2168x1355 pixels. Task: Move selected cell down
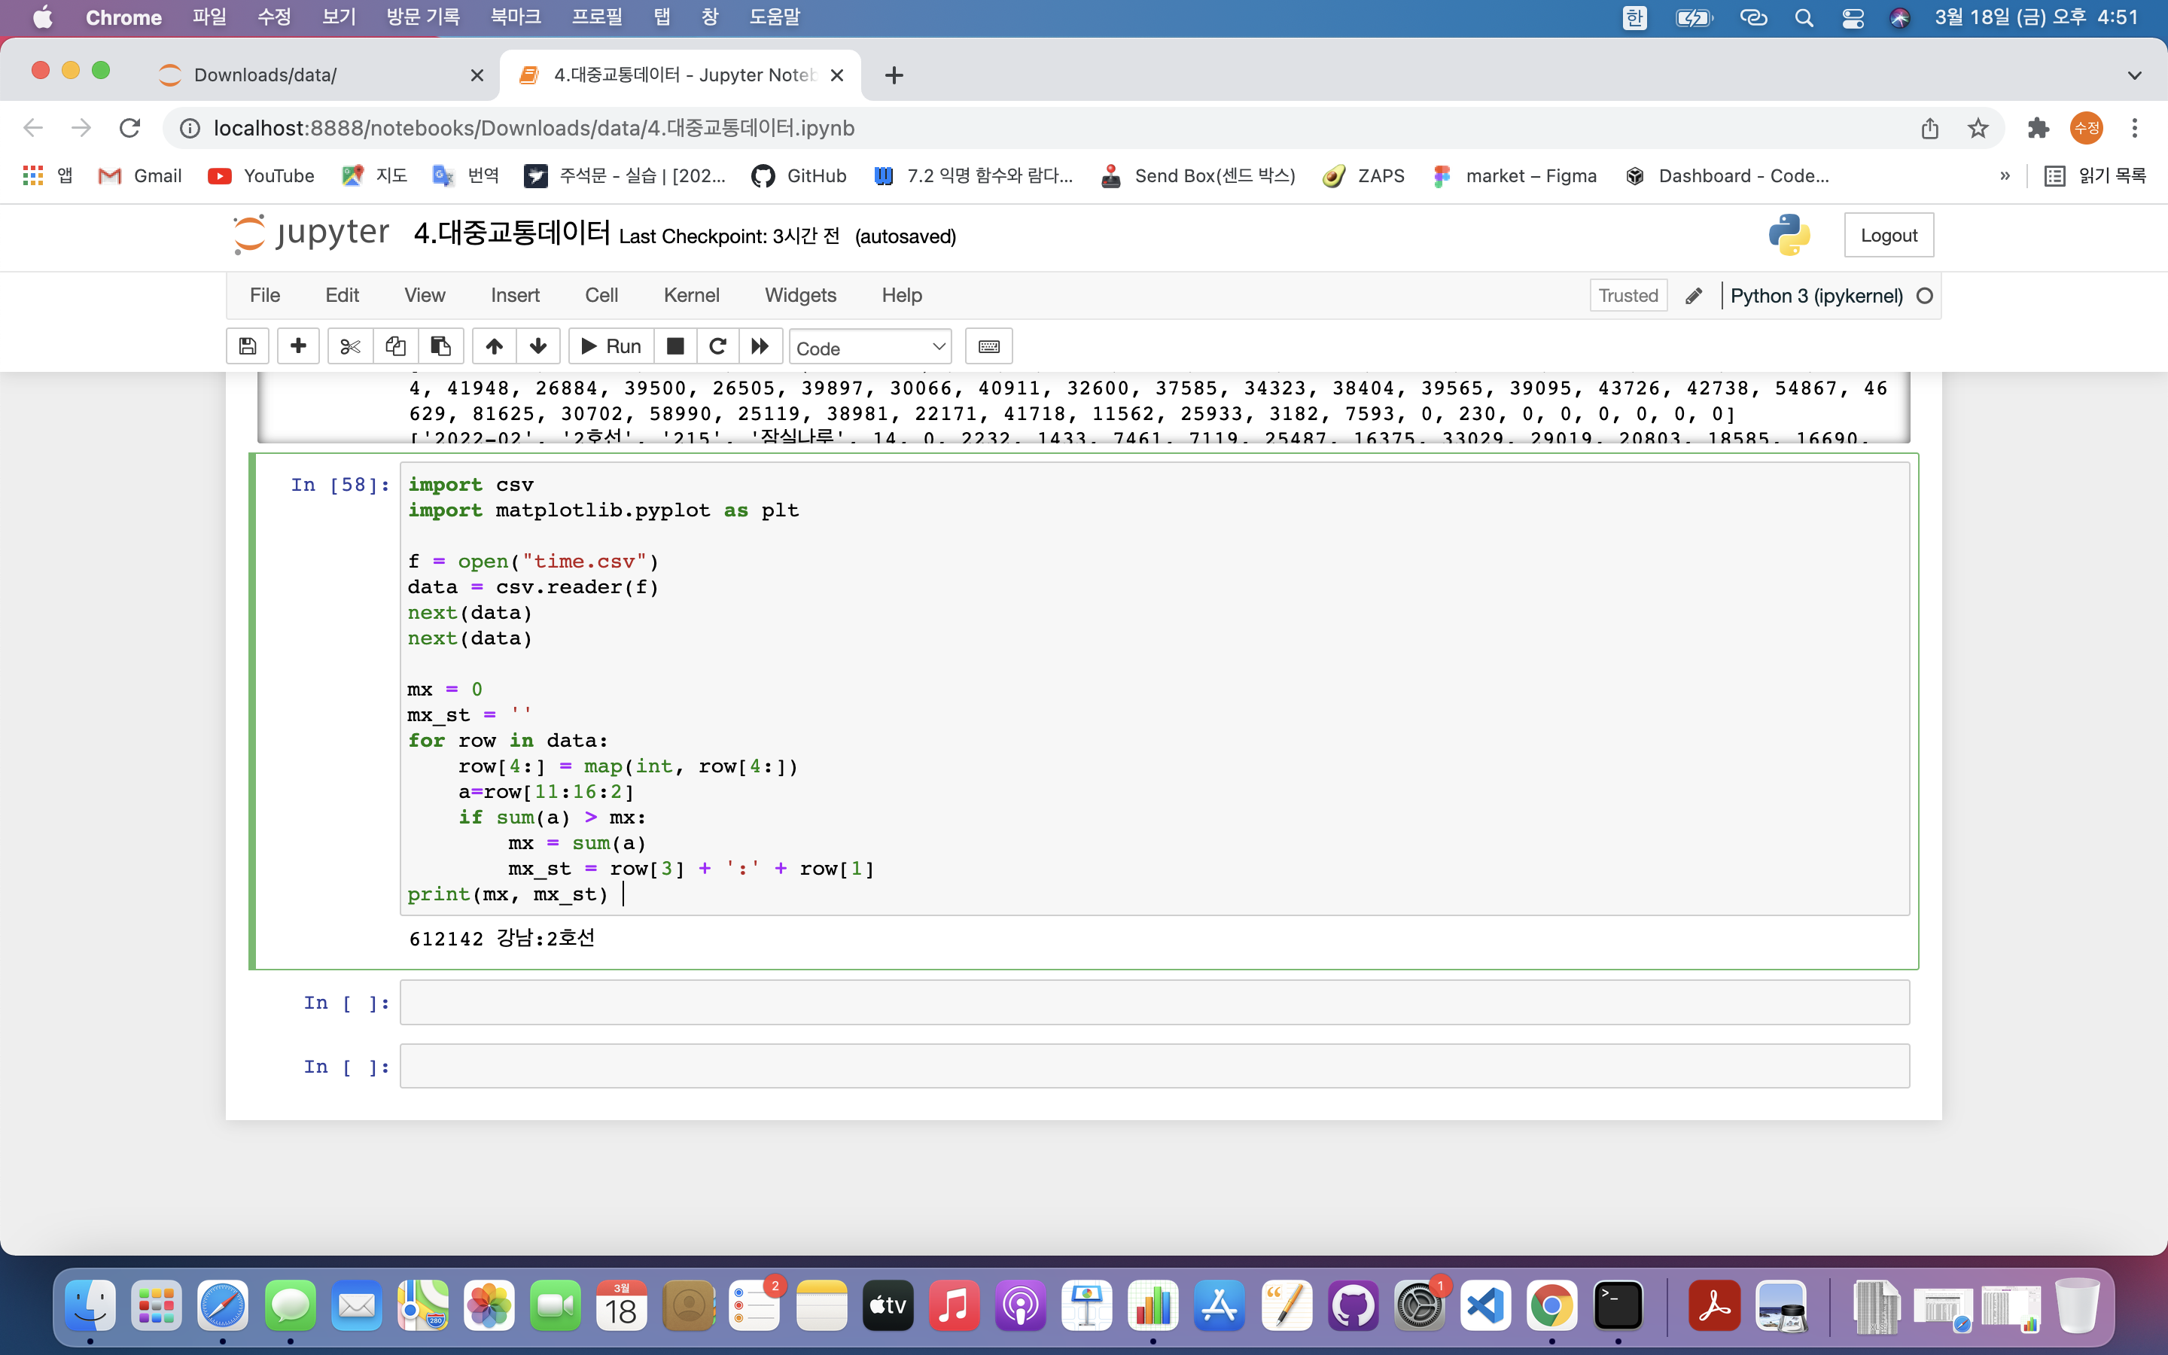tap(538, 346)
